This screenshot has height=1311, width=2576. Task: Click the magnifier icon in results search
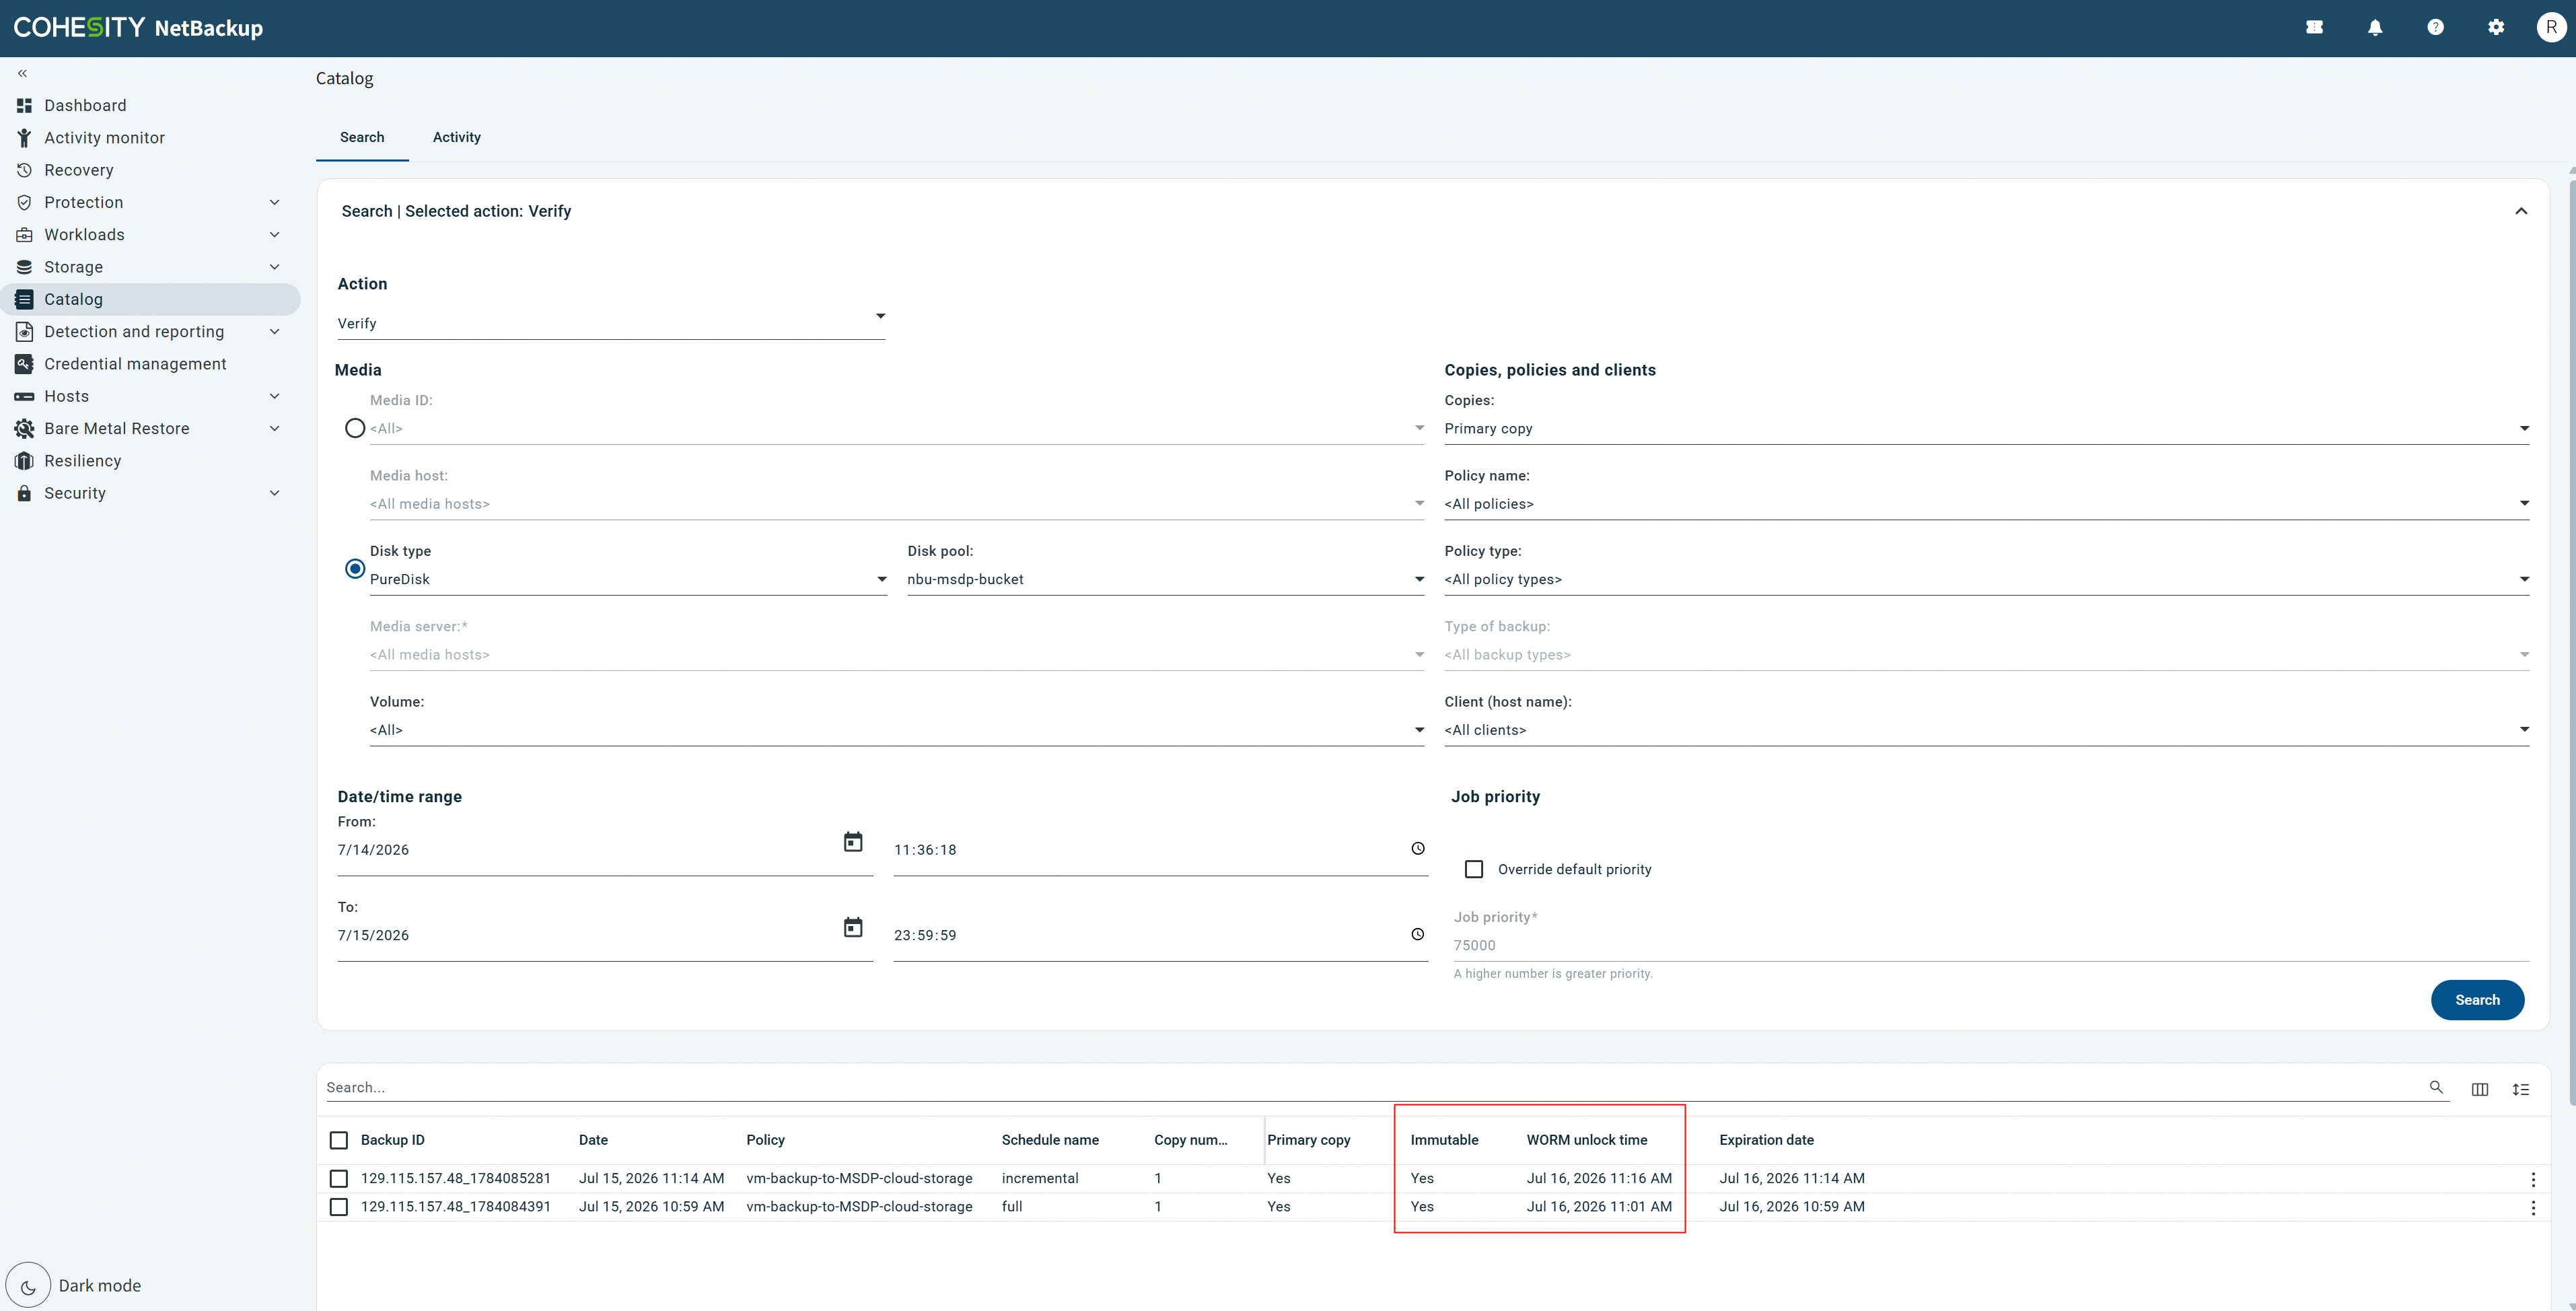pos(2436,1087)
